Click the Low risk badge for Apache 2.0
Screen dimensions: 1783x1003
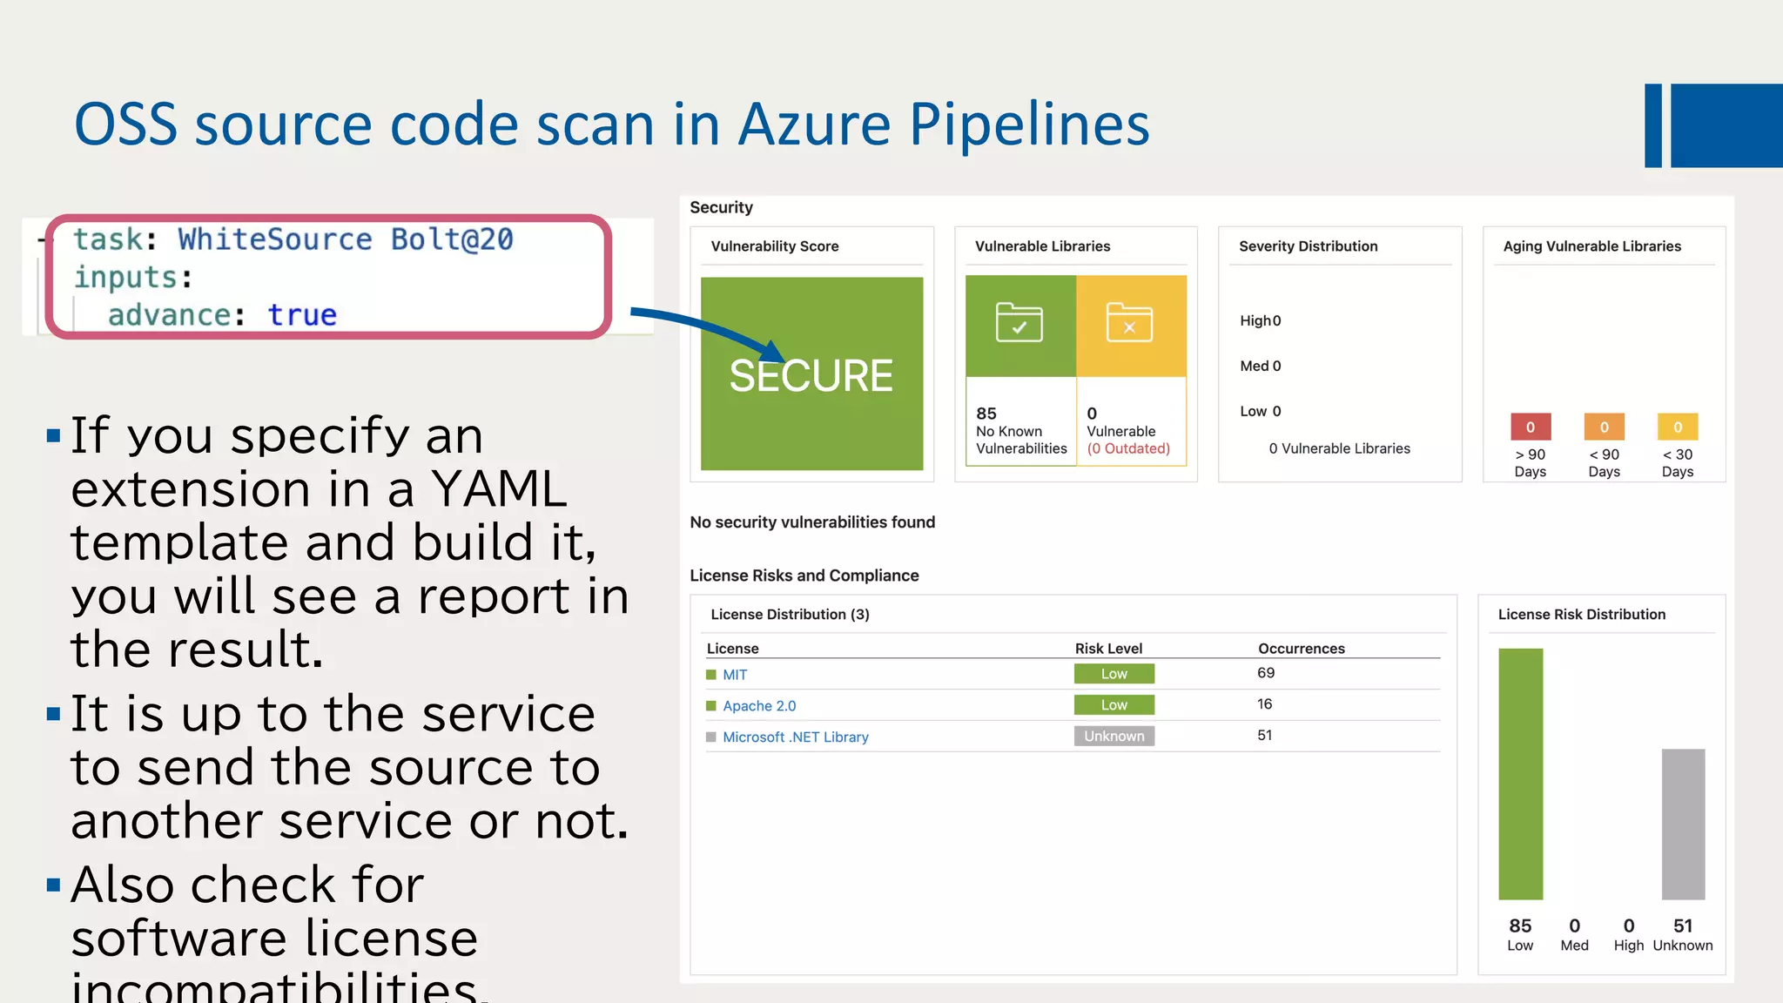(1114, 705)
